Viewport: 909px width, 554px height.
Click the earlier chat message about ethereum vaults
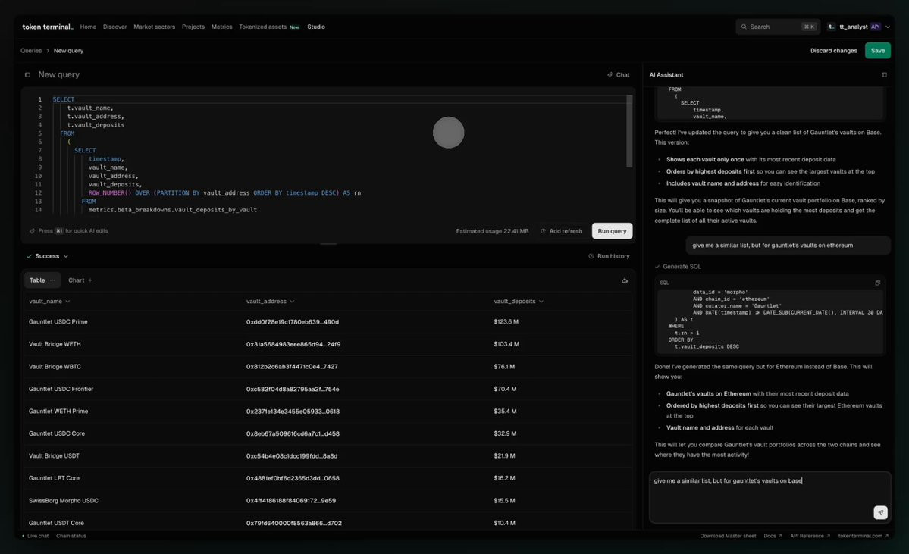tap(788, 245)
